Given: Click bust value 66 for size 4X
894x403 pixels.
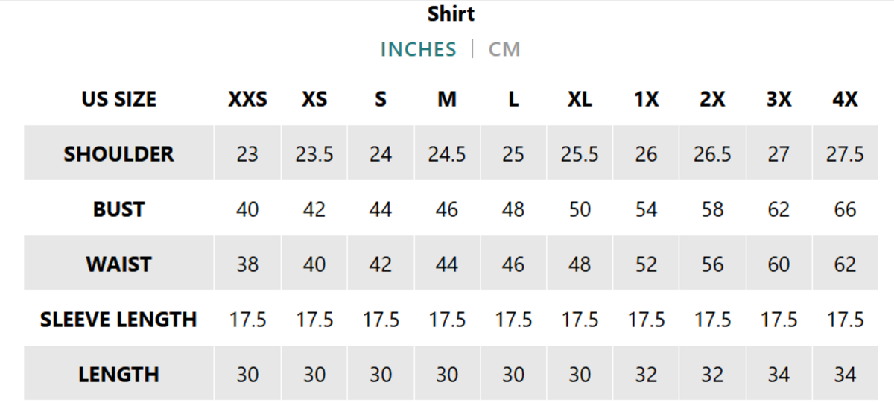Looking at the screenshot, I should pyautogui.click(x=845, y=209).
